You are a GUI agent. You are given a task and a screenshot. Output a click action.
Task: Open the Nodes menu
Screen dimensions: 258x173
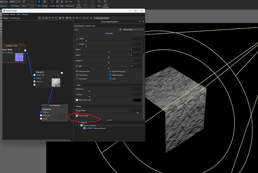coord(13,15)
